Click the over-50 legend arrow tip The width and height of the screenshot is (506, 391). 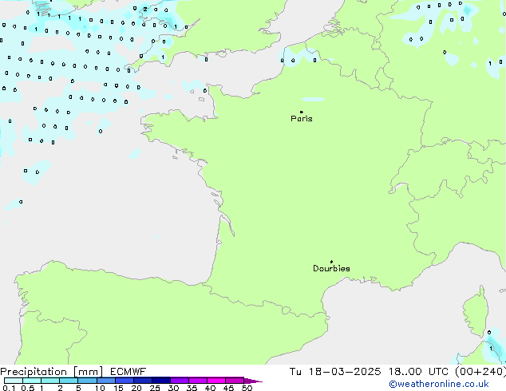pyautogui.click(x=253, y=381)
